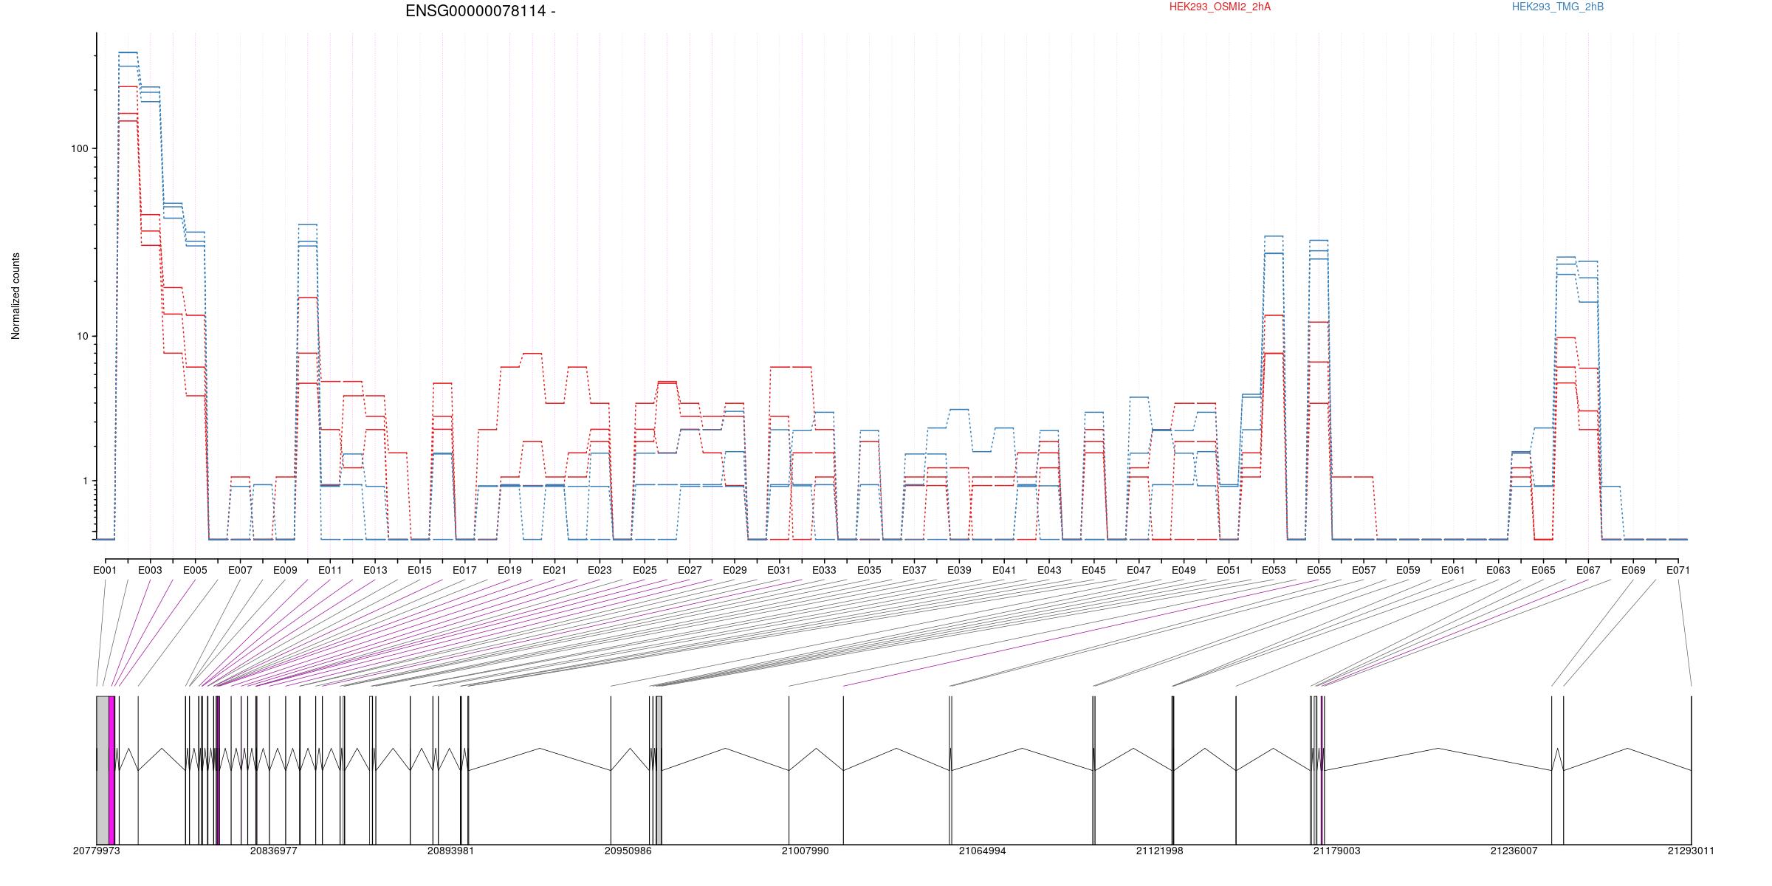Screen dimensions: 1772x886
Task: Click exon label E025
Action: [x=645, y=570]
